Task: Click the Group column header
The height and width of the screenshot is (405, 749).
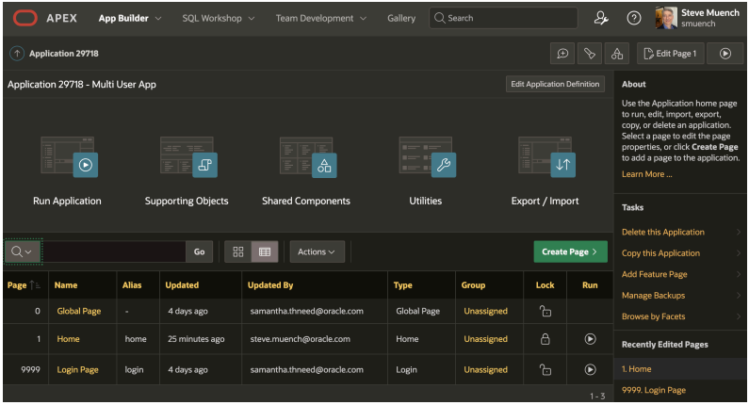Action: 473,285
